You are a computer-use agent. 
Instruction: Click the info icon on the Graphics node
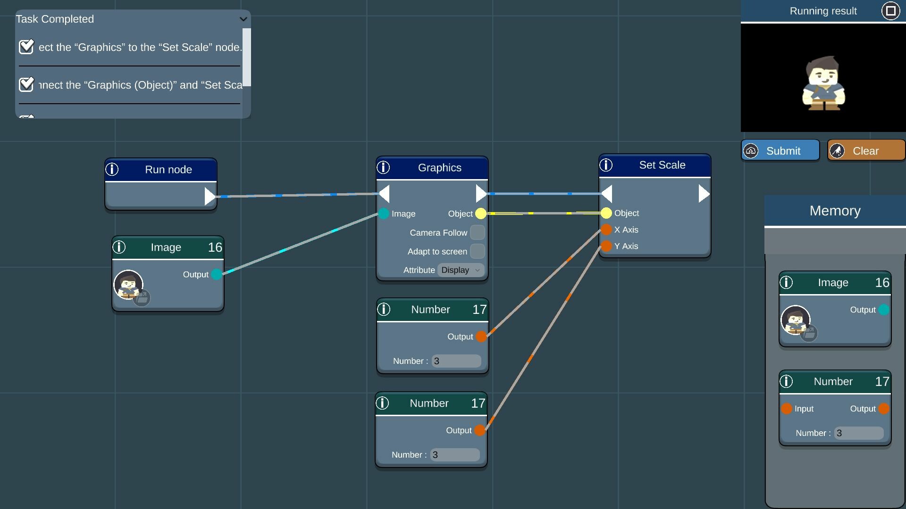(x=383, y=167)
